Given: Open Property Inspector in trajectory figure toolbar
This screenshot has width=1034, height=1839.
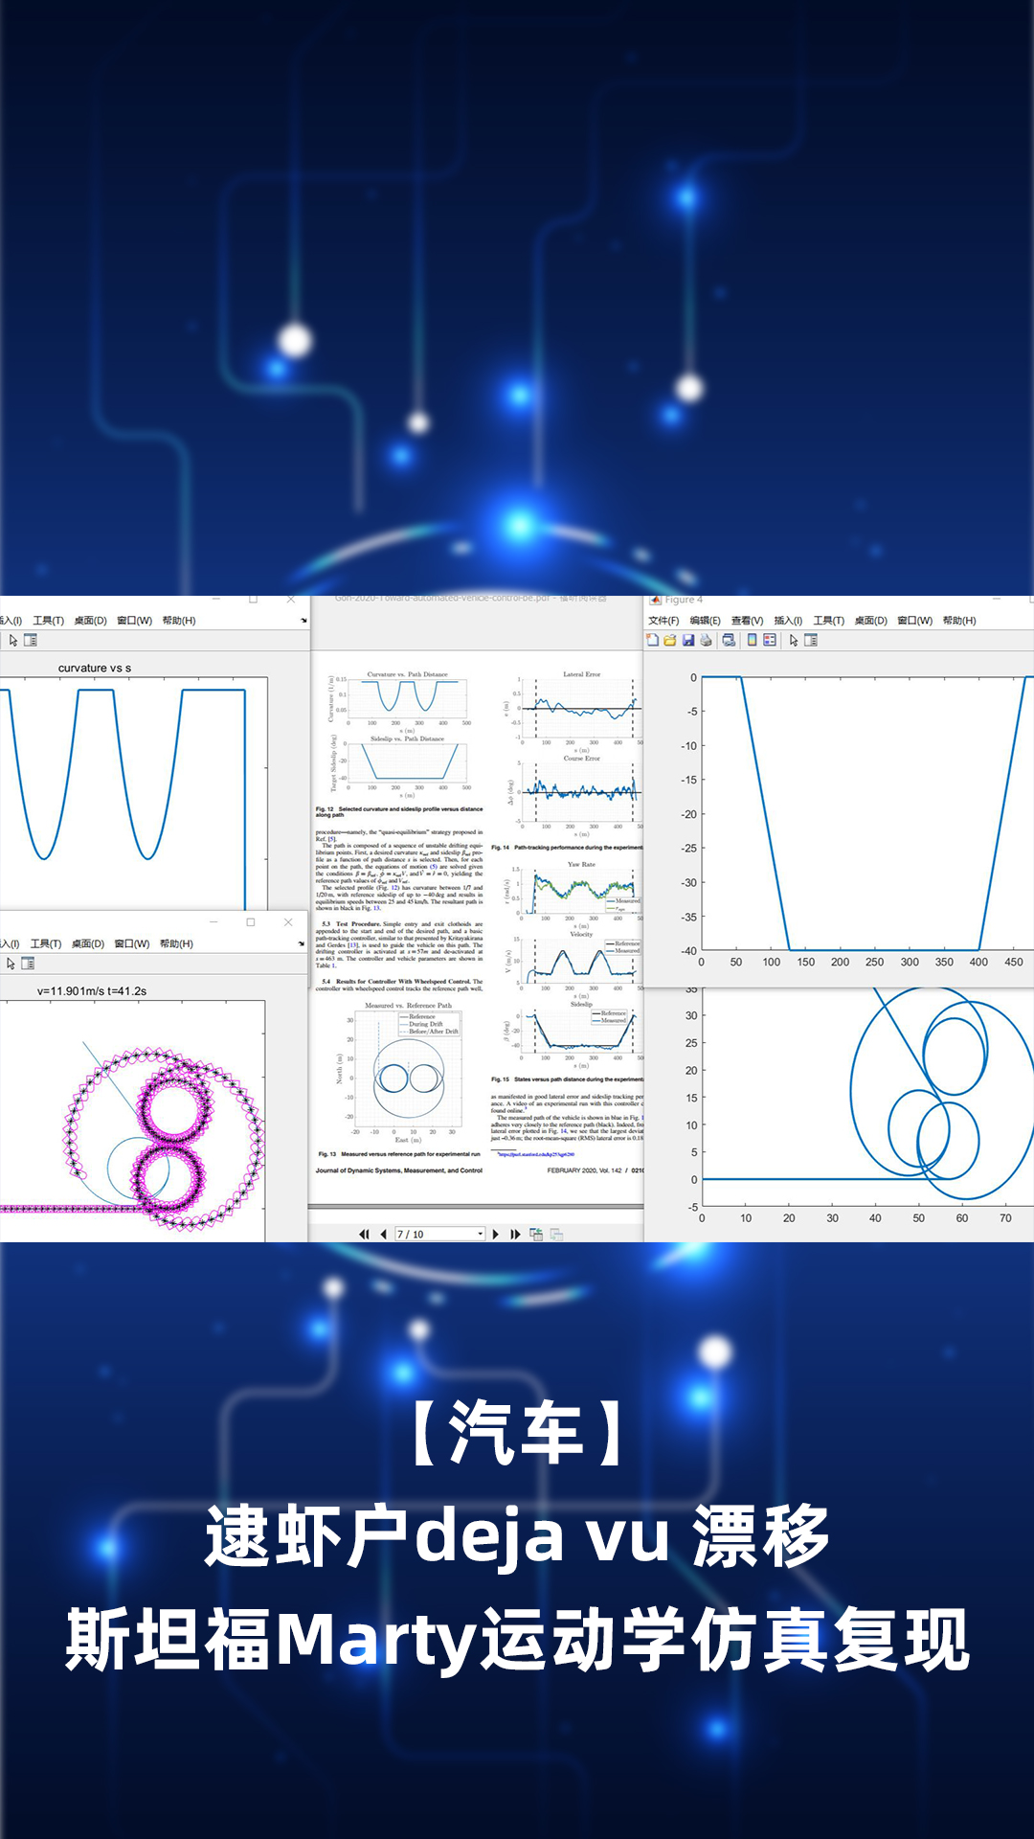Looking at the screenshot, I should [28, 964].
